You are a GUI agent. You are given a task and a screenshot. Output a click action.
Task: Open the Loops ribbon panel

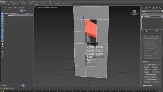pyautogui.click(x=42, y=4)
